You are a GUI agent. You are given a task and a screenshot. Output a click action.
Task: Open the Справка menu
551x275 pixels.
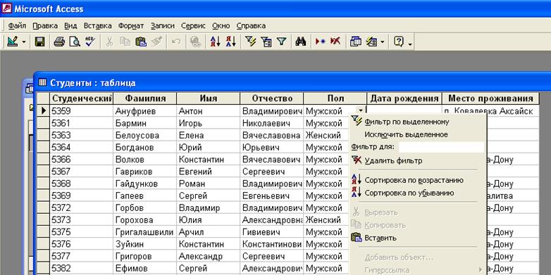[251, 25]
